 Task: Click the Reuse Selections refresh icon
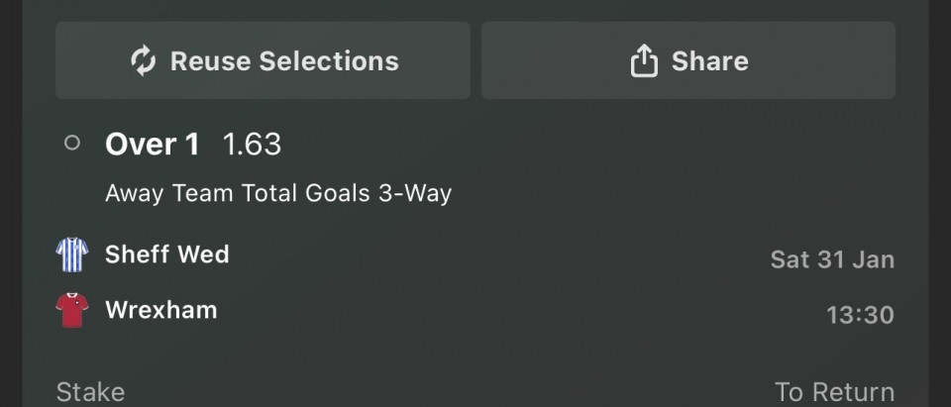(x=144, y=61)
